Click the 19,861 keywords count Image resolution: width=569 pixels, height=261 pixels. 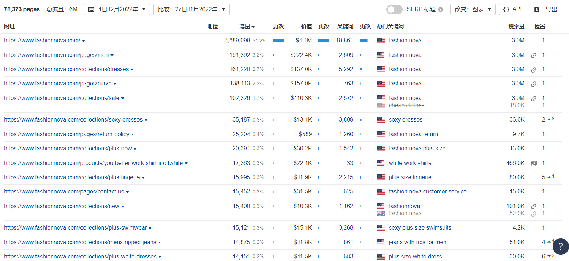344,41
